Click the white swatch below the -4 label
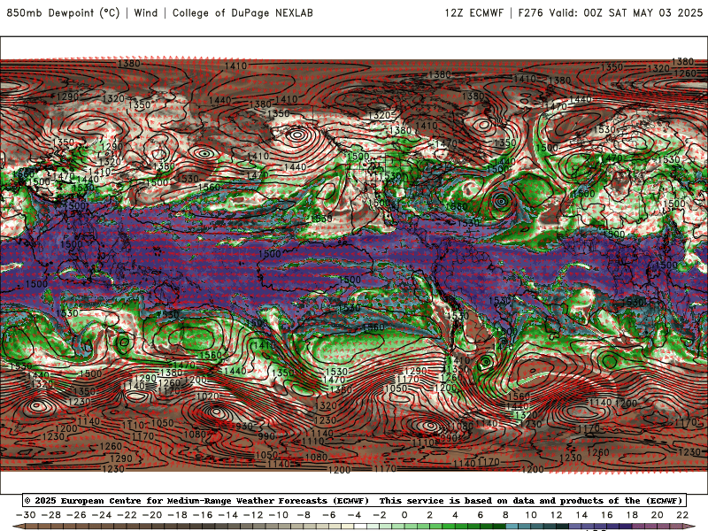 point(360,527)
